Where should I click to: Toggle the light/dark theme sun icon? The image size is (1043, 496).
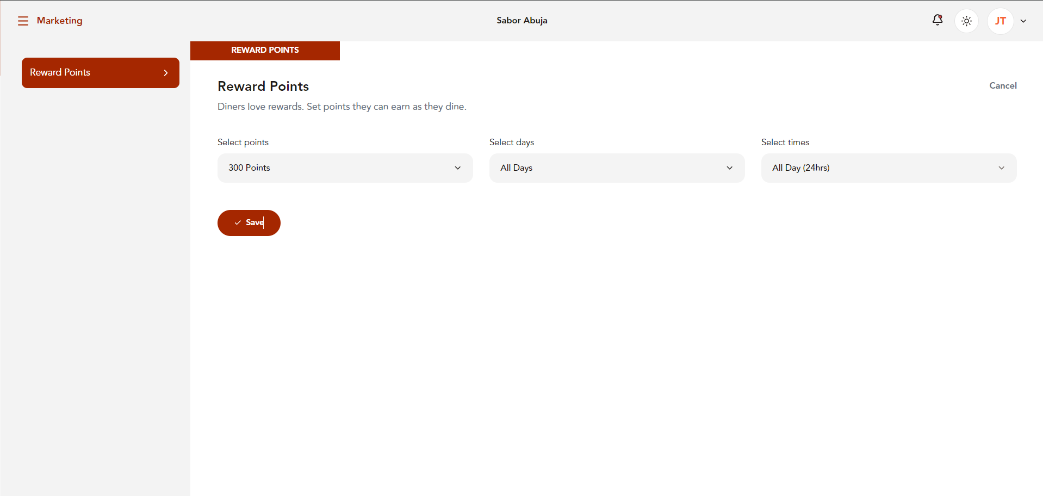(966, 21)
